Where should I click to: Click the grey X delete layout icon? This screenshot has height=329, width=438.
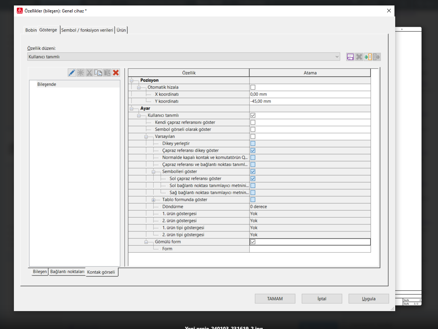pyautogui.click(x=359, y=57)
